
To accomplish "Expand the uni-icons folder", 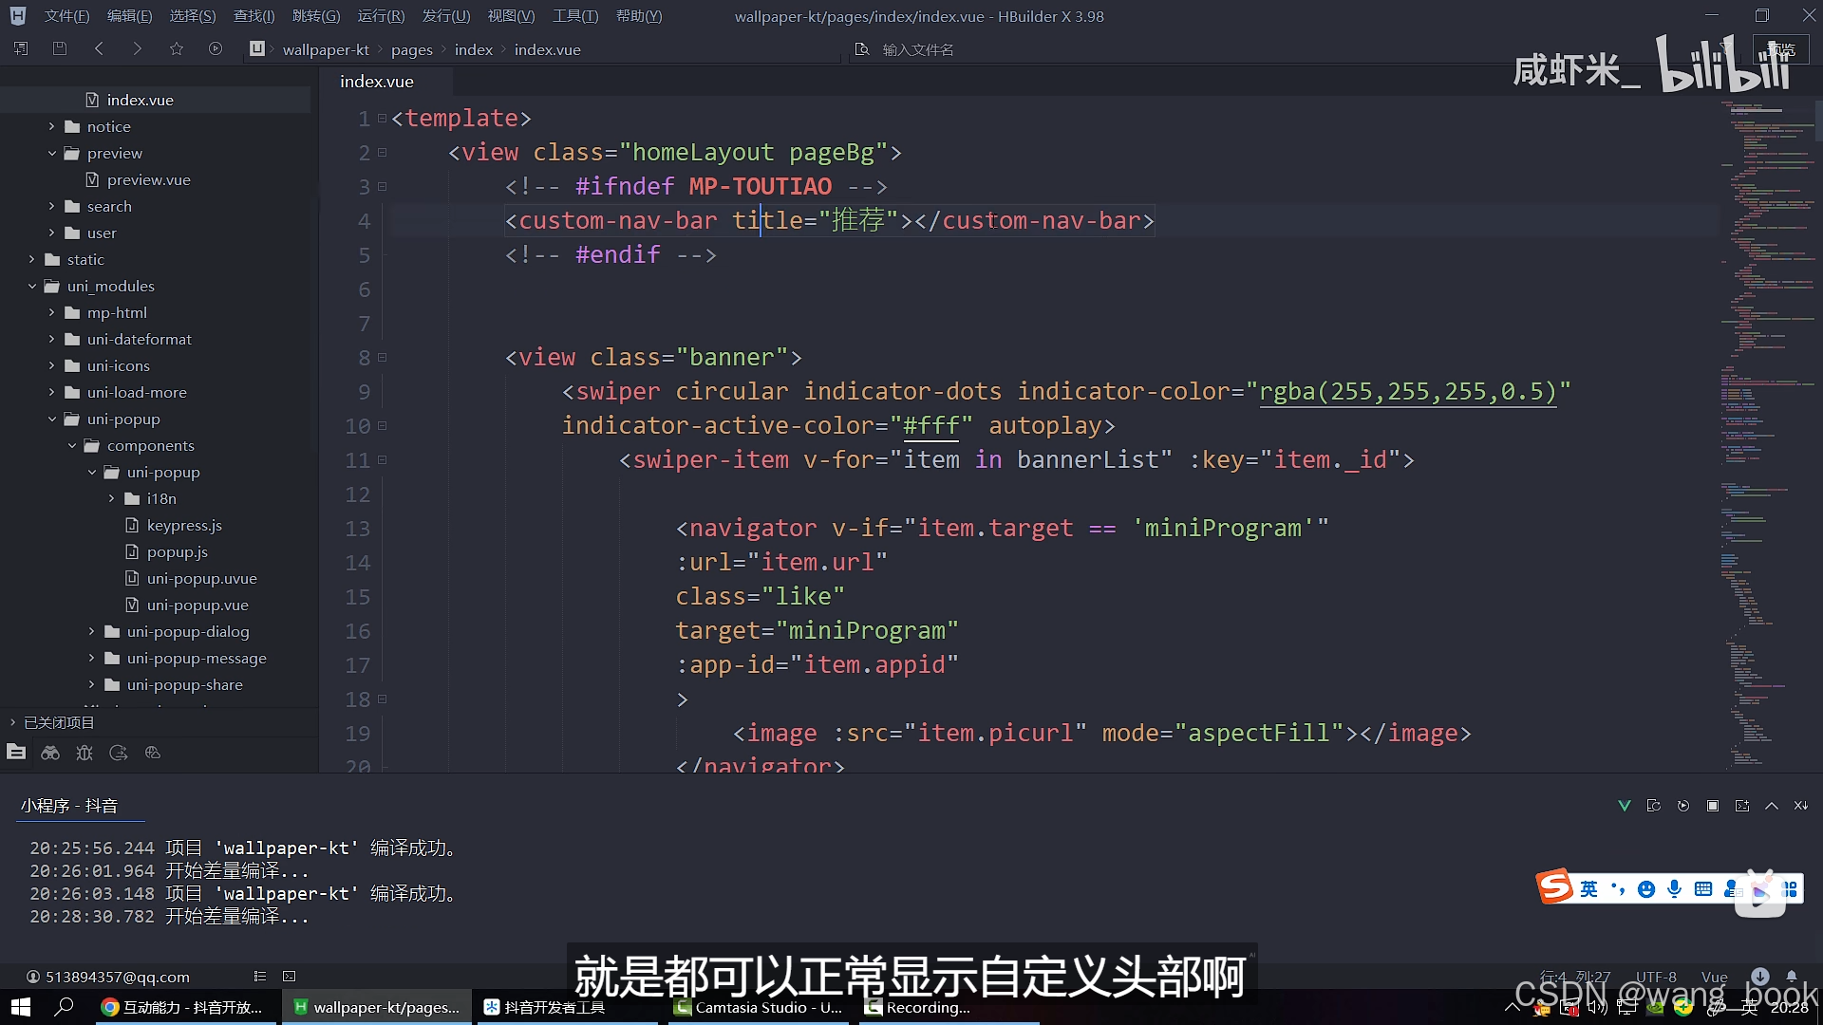I will click(52, 365).
